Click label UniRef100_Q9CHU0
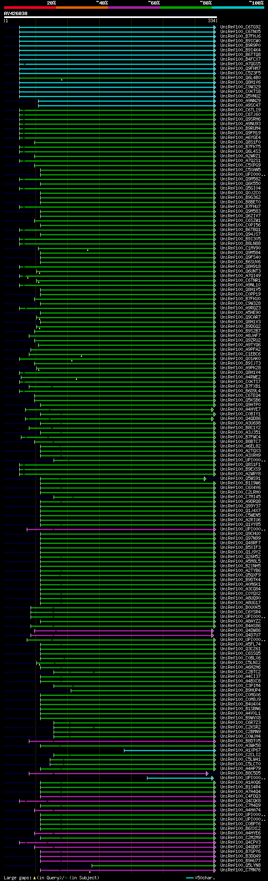 click(x=240, y=534)
